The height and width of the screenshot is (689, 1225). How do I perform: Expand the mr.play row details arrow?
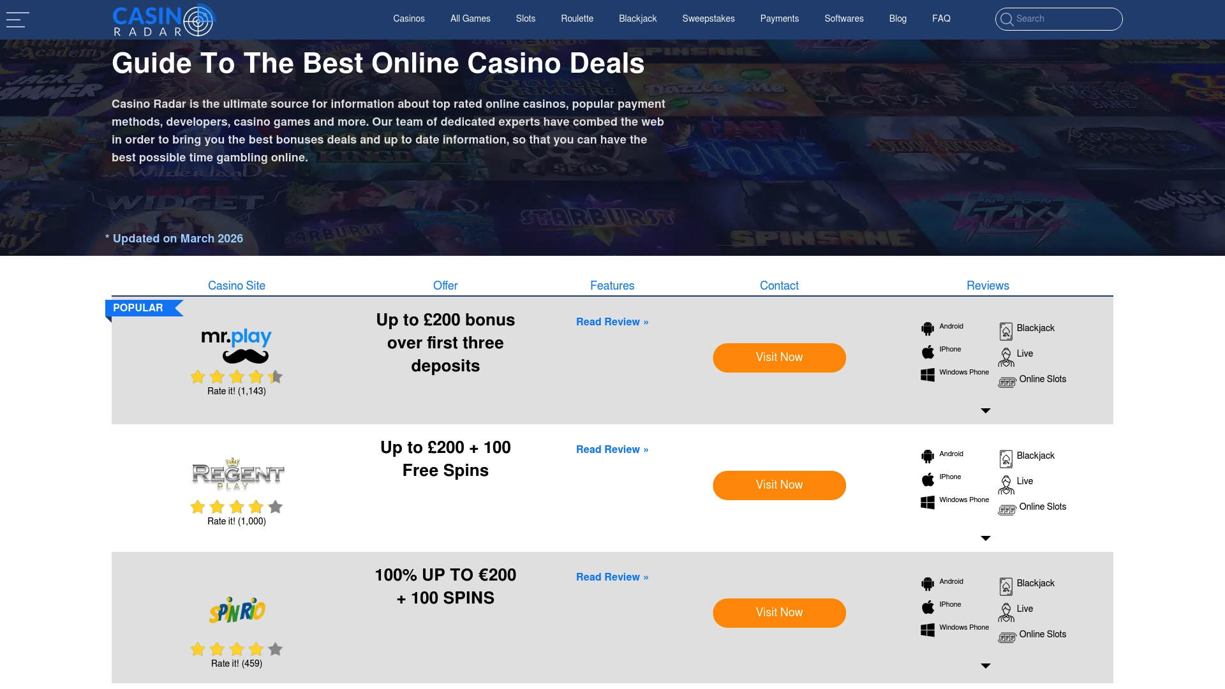(x=986, y=411)
